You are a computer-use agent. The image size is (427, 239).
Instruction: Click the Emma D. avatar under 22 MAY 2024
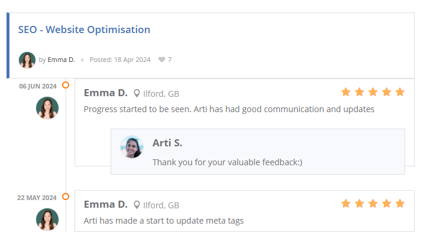click(x=47, y=220)
